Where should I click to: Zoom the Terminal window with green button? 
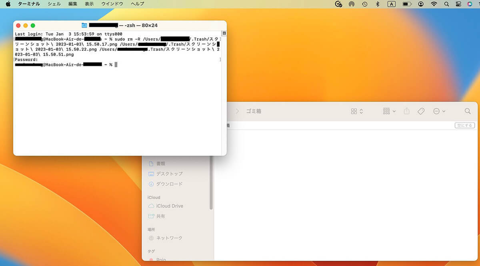pos(33,25)
